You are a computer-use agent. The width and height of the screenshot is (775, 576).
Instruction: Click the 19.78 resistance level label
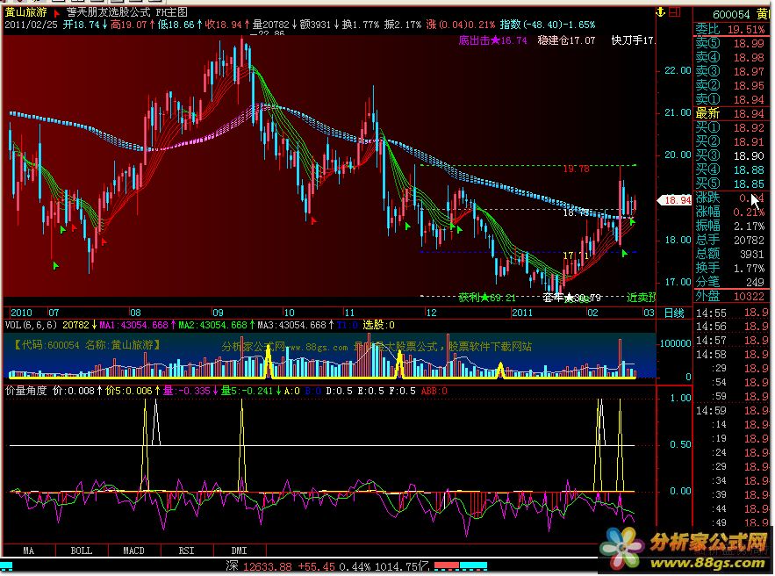pyautogui.click(x=577, y=169)
